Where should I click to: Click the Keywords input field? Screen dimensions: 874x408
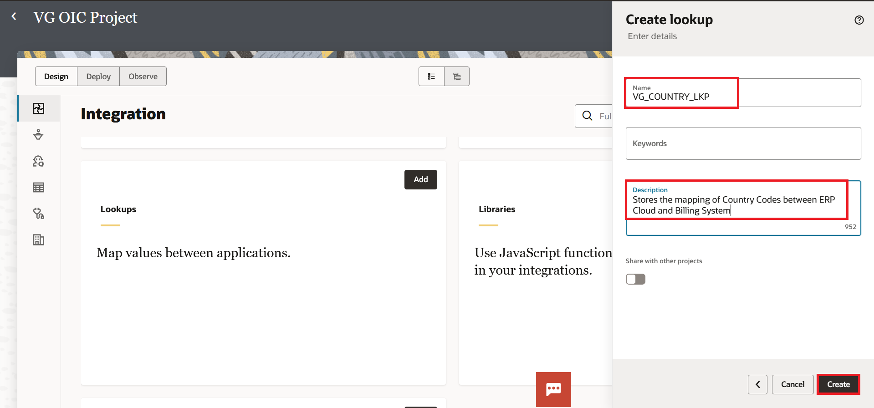(743, 143)
